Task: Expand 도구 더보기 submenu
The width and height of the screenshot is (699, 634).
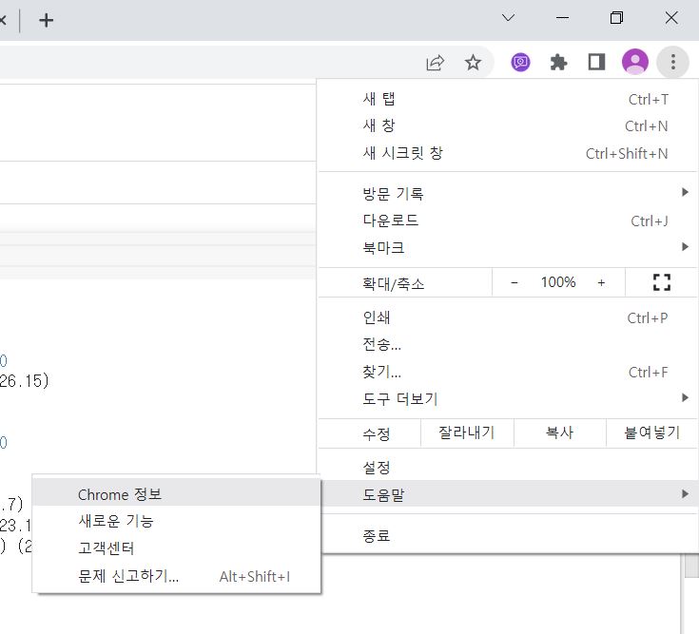Action: [508, 398]
